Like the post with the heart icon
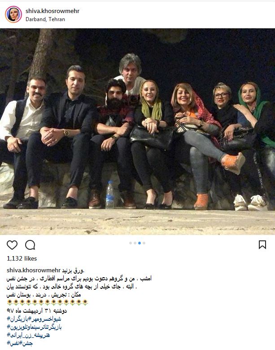This screenshot has height=350, width=275. click(12, 245)
